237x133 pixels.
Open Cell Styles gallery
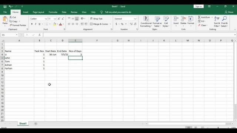point(166,21)
